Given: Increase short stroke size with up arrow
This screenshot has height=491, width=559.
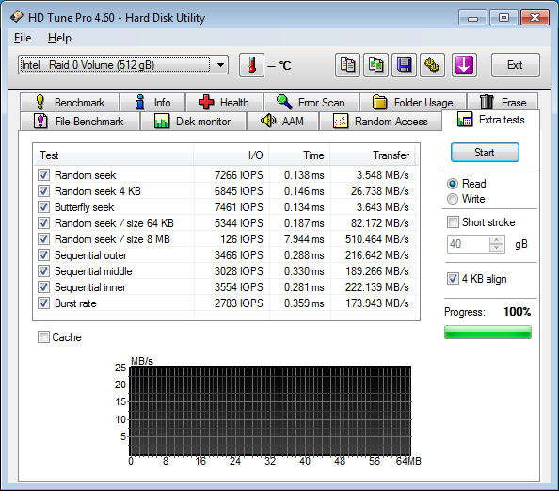Looking at the screenshot, I should pos(496,240).
